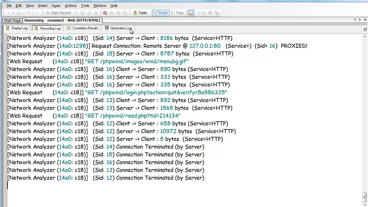Click the Pause toolbar icon

(89, 13)
